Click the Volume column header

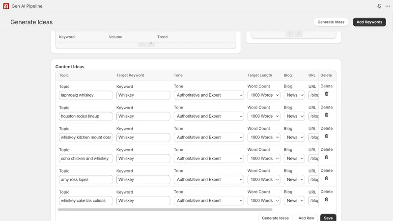pyautogui.click(x=115, y=37)
